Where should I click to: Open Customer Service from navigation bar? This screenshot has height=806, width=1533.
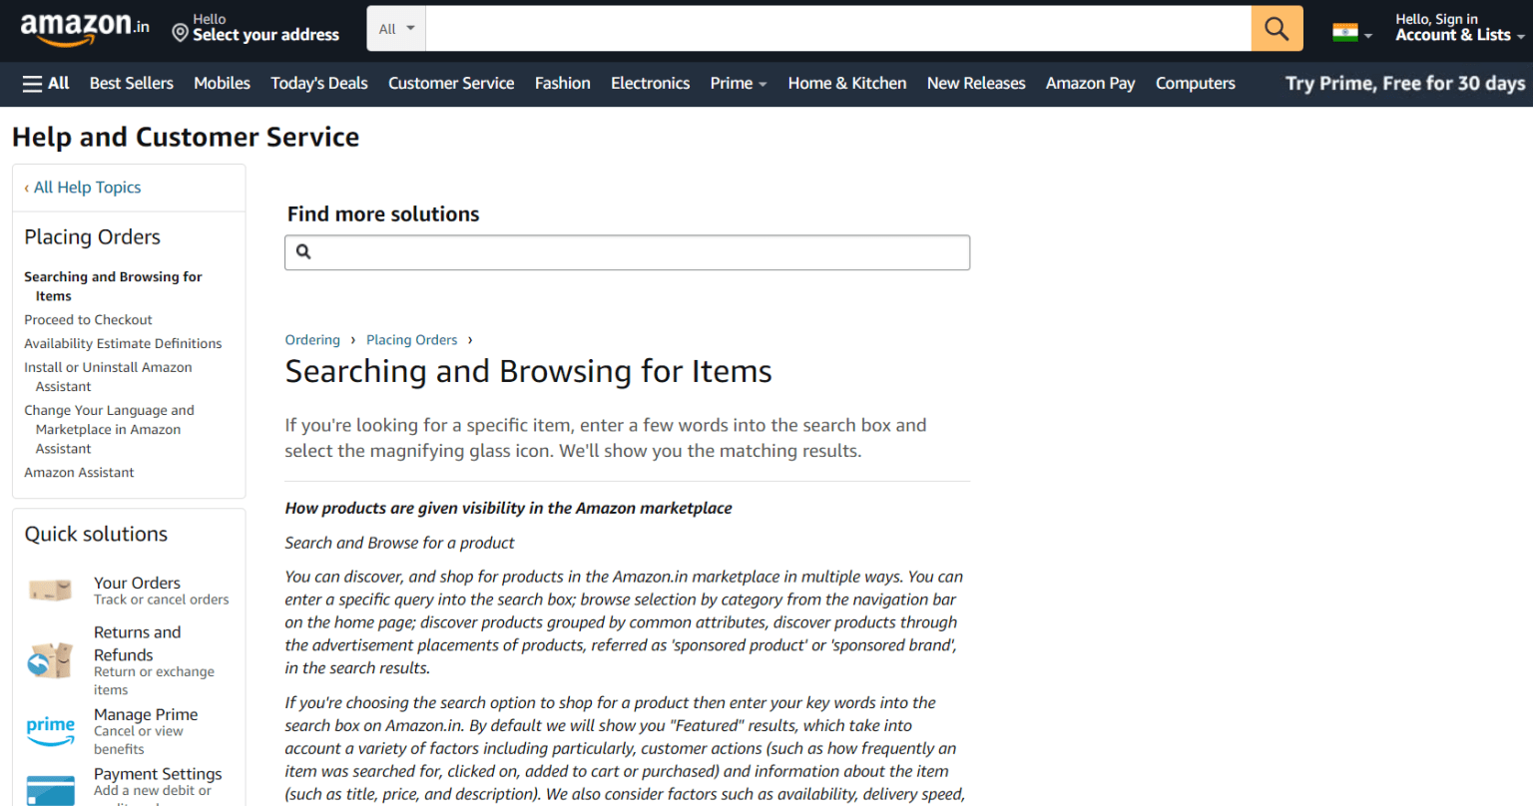tap(451, 84)
